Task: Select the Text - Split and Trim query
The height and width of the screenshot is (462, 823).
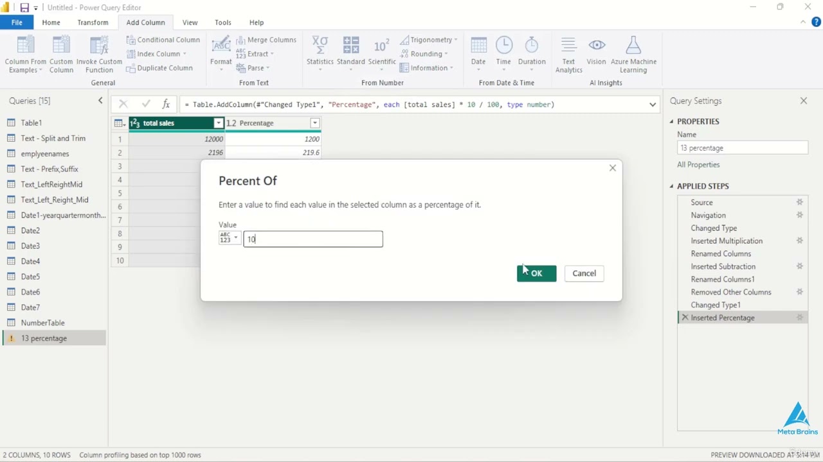Action: tap(54, 138)
